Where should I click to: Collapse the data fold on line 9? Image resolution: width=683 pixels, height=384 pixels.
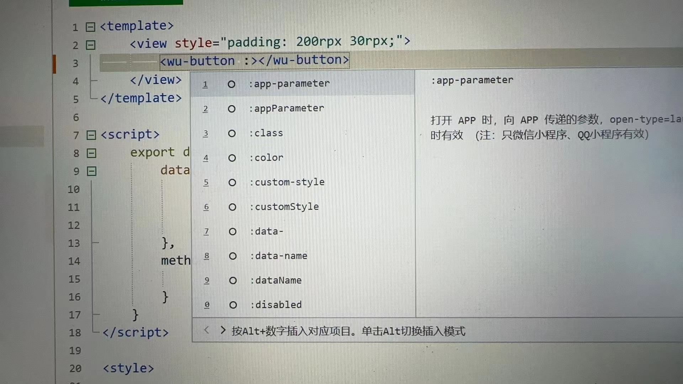click(x=91, y=171)
